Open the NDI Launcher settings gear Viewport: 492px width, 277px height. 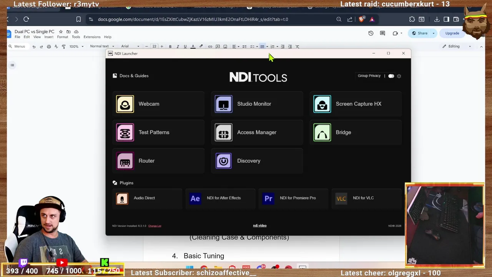(399, 76)
